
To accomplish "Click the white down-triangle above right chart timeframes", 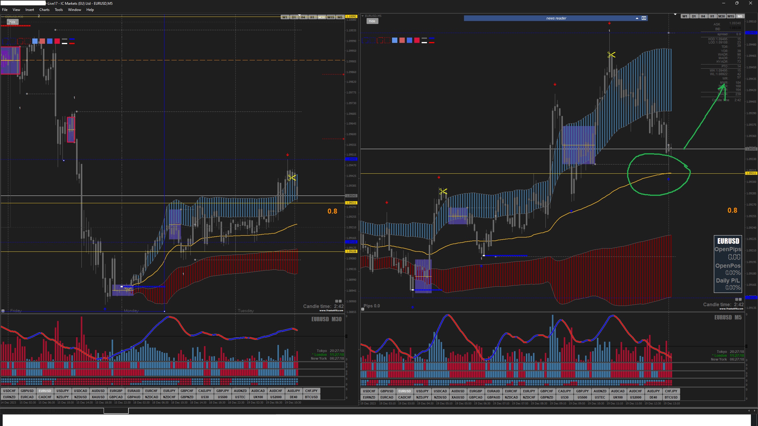I will [675, 14].
